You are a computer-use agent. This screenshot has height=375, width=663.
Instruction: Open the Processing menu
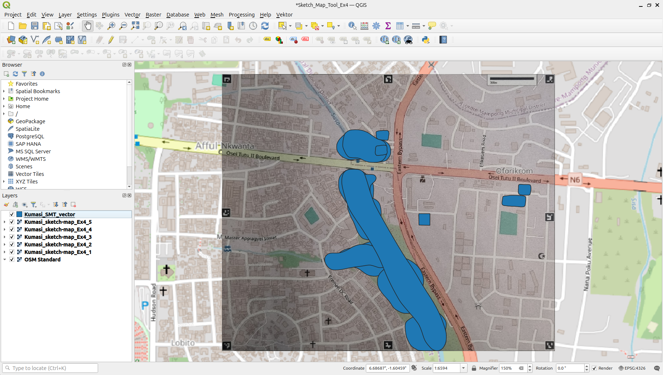click(241, 15)
